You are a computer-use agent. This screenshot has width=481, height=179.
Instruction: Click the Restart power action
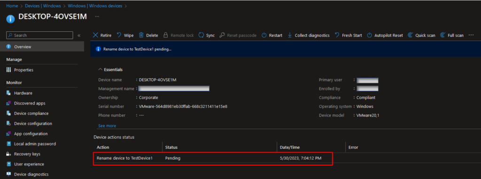272,35
